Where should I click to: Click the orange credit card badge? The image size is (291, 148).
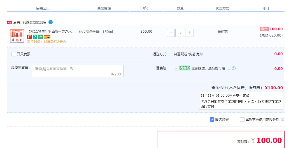47,37
